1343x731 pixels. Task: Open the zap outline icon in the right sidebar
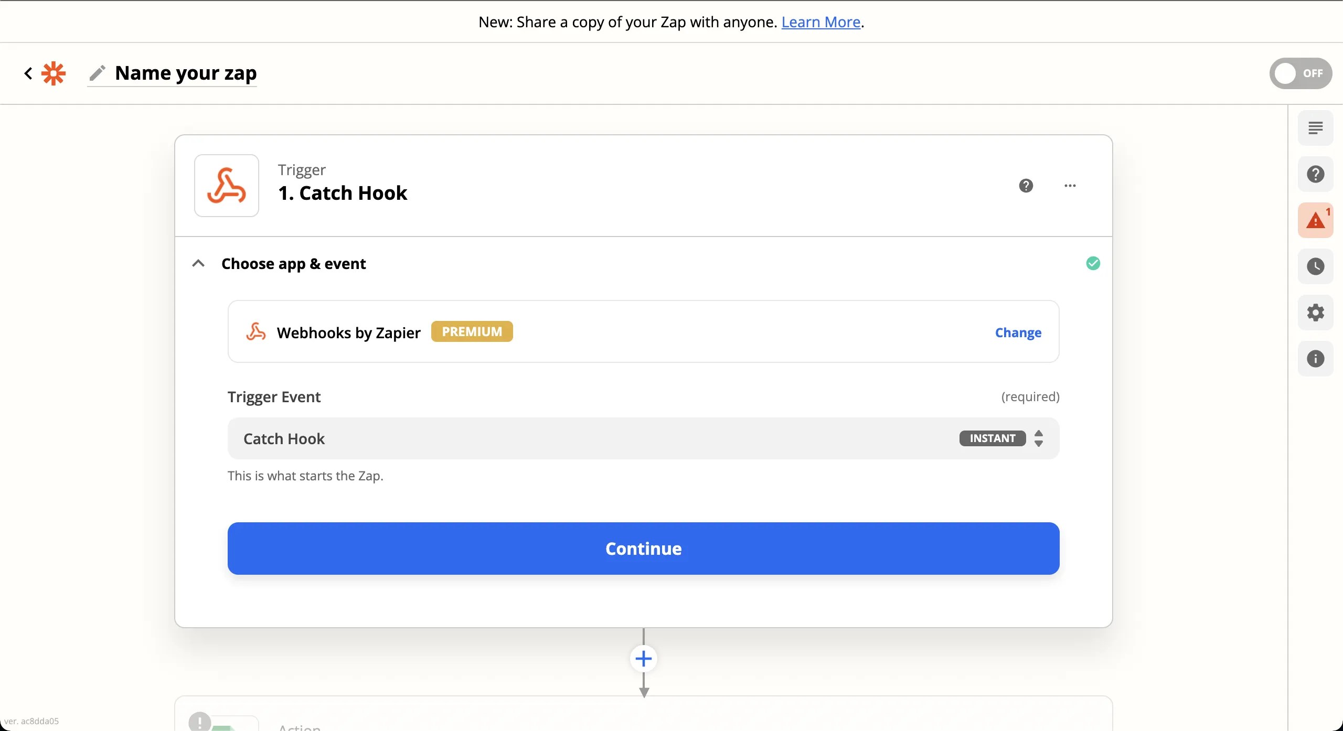(1315, 128)
